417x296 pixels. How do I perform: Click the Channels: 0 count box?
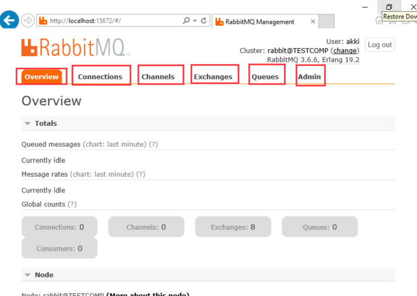146,227
